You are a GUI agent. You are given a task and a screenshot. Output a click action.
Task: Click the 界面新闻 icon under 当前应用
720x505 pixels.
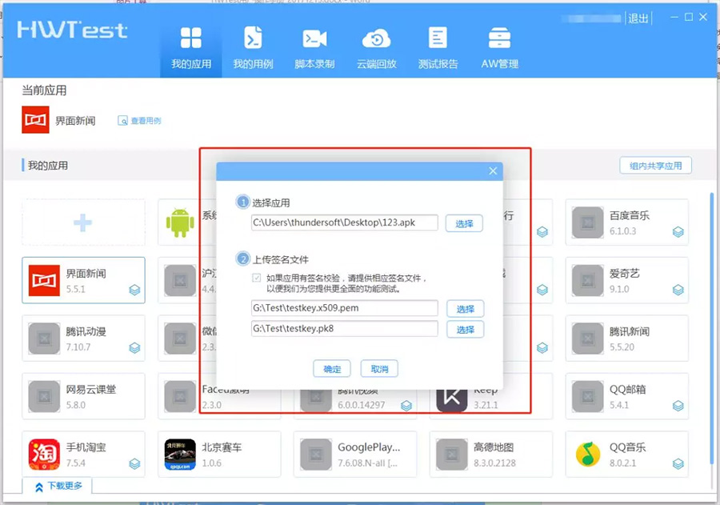(35, 120)
